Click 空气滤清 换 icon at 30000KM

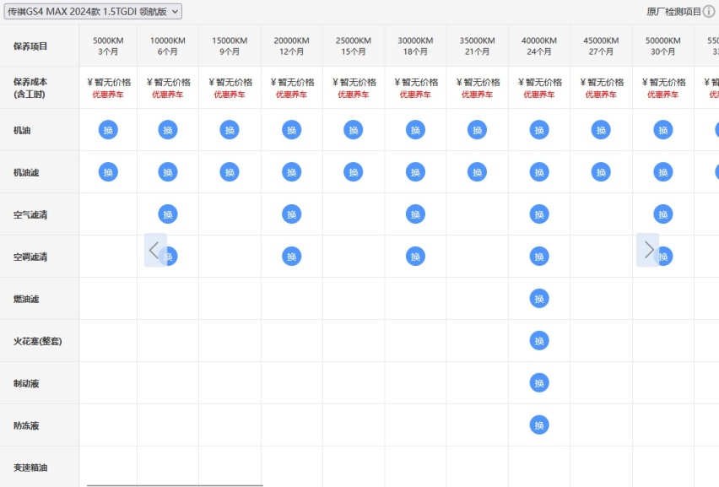coord(415,214)
